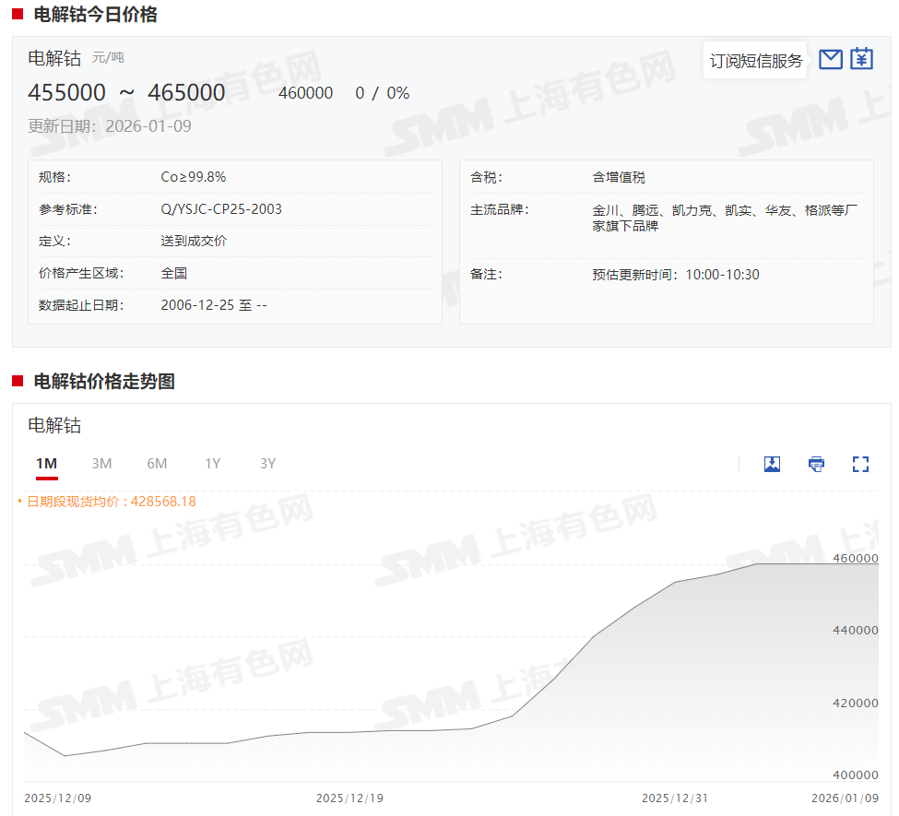
Task: Switch to 1Y chart view
Action: 212,464
